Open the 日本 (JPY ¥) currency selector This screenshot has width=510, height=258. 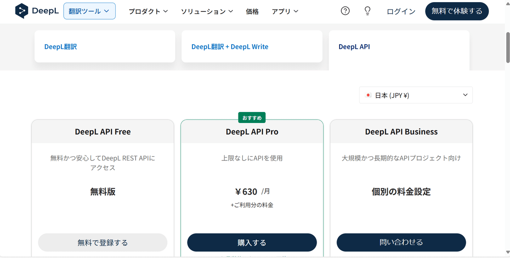point(416,95)
